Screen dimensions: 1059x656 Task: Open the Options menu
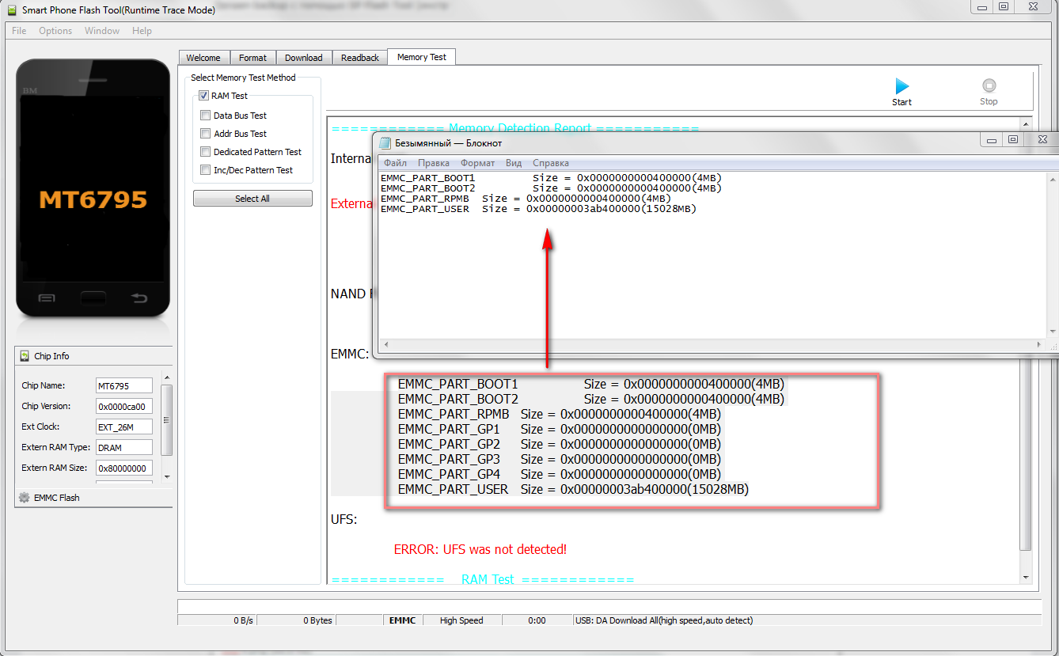click(x=55, y=31)
